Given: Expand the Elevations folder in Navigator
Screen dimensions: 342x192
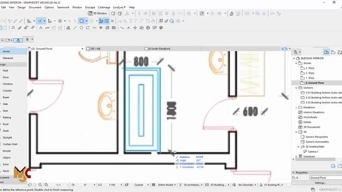Looking at the screenshot, I should tap(296, 108).
